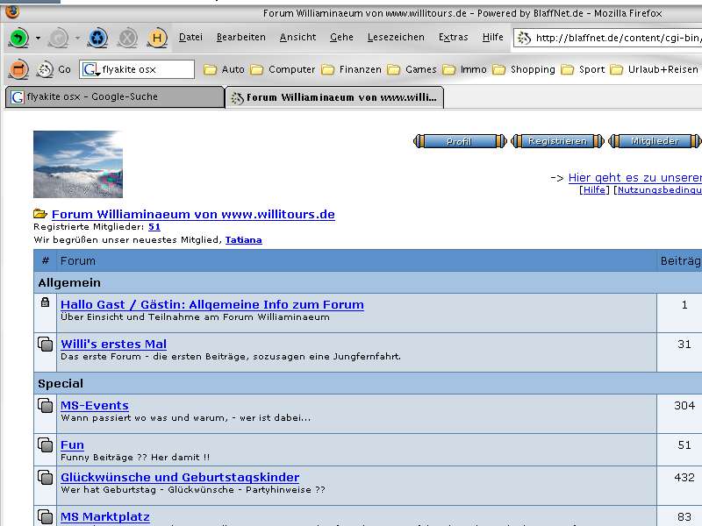Open the Urlaub+Reisen bookmarks folder

(654, 69)
